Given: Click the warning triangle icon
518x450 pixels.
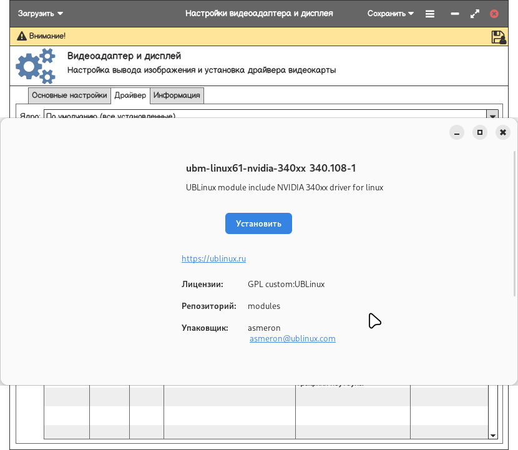Looking at the screenshot, I should click(x=22, y=36).
